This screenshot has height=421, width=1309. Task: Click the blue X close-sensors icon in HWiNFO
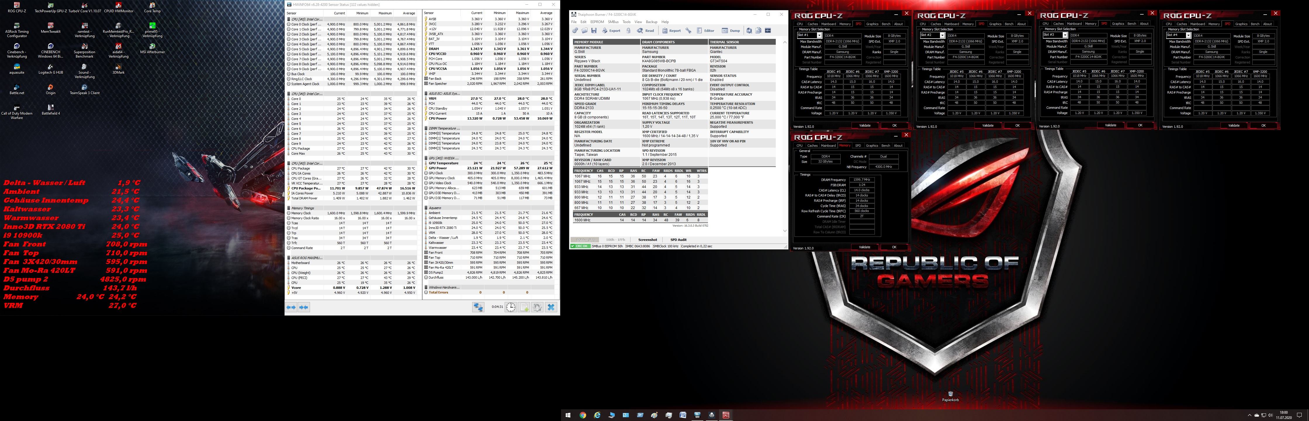point(551,307)
